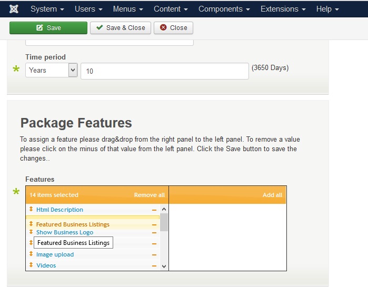Click Add all in right panel
This screenshot has height=306, width=368.
tap(272, 195)
